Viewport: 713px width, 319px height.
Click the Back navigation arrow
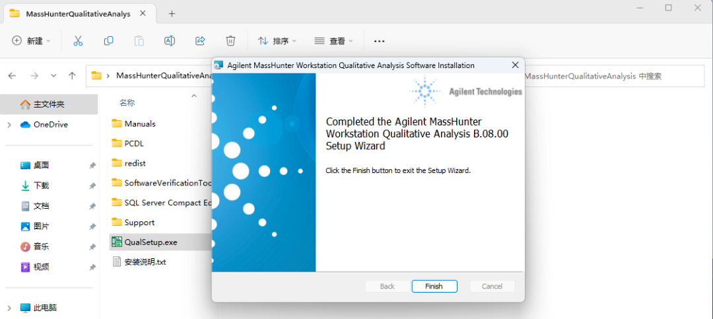coord(13,76)
